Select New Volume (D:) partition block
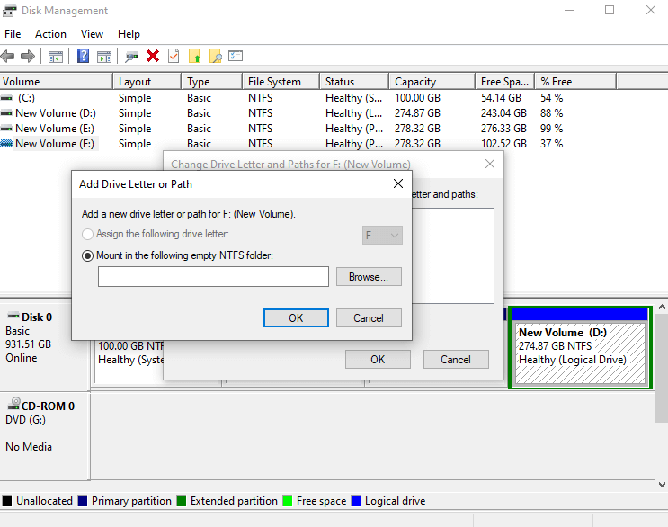Screen dimensions: 668x527 click(x=580, y=347)
